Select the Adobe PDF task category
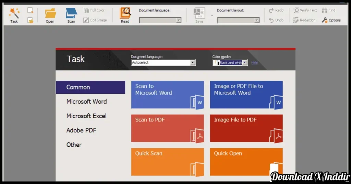351x184 pixels. click(81, 130)
